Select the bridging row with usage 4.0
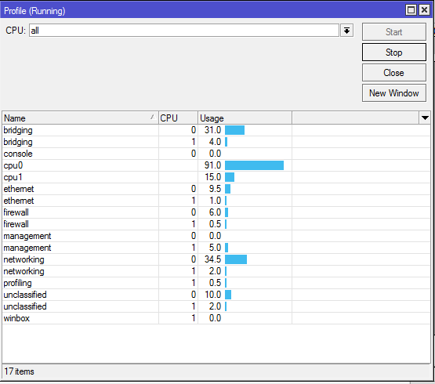 pyautogui.click(x=216, y=142)
